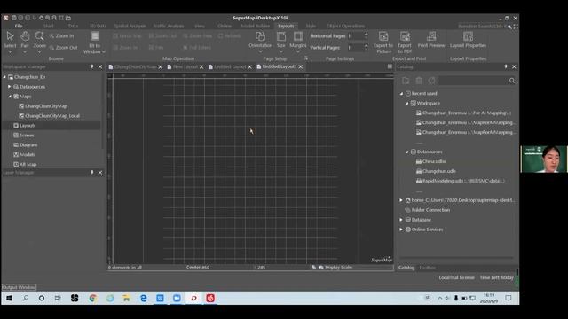Screen dimensions: 568x319
Task: Select China.udbx in Catalog datasources
Action: click(x=434, y=161)
